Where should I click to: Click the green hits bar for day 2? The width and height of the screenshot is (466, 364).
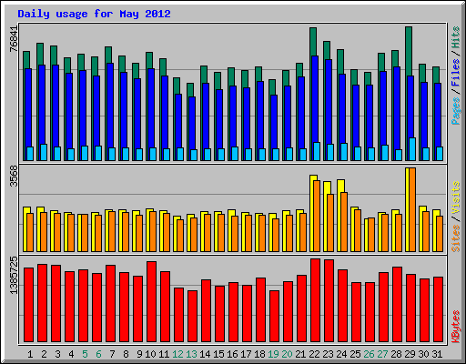pos(40,54)
